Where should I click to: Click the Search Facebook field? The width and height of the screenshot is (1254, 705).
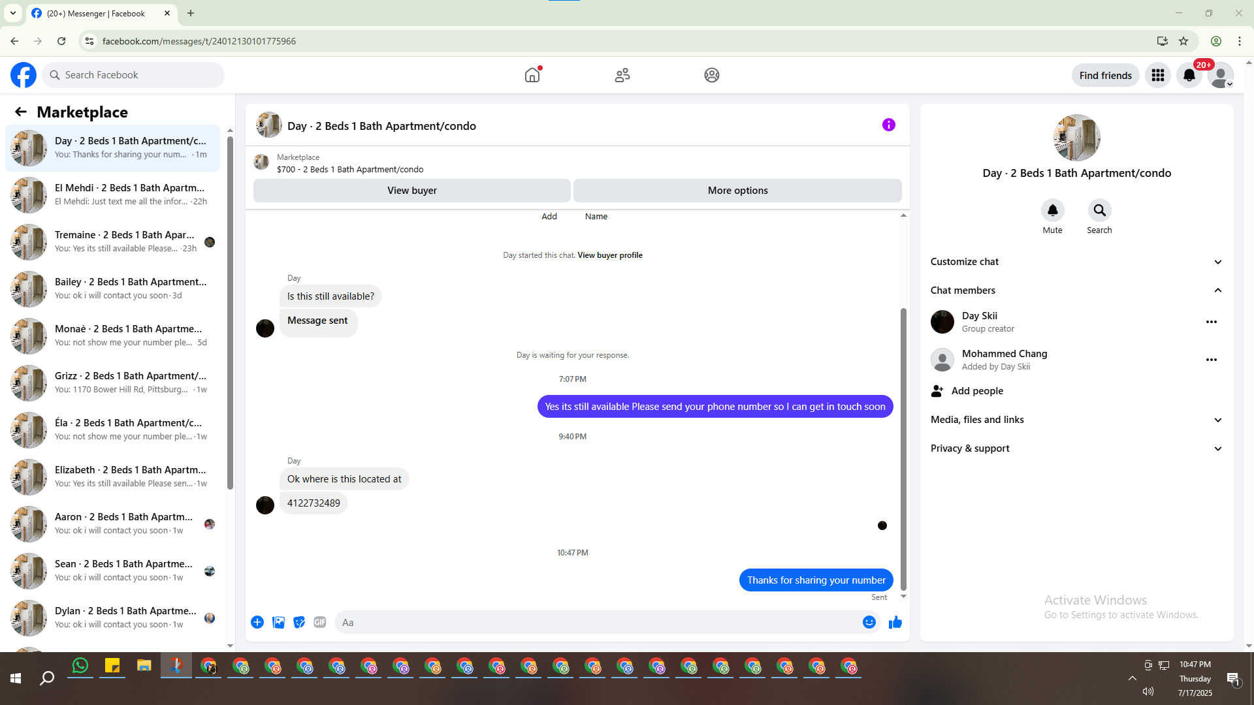[x=133, y=75]
